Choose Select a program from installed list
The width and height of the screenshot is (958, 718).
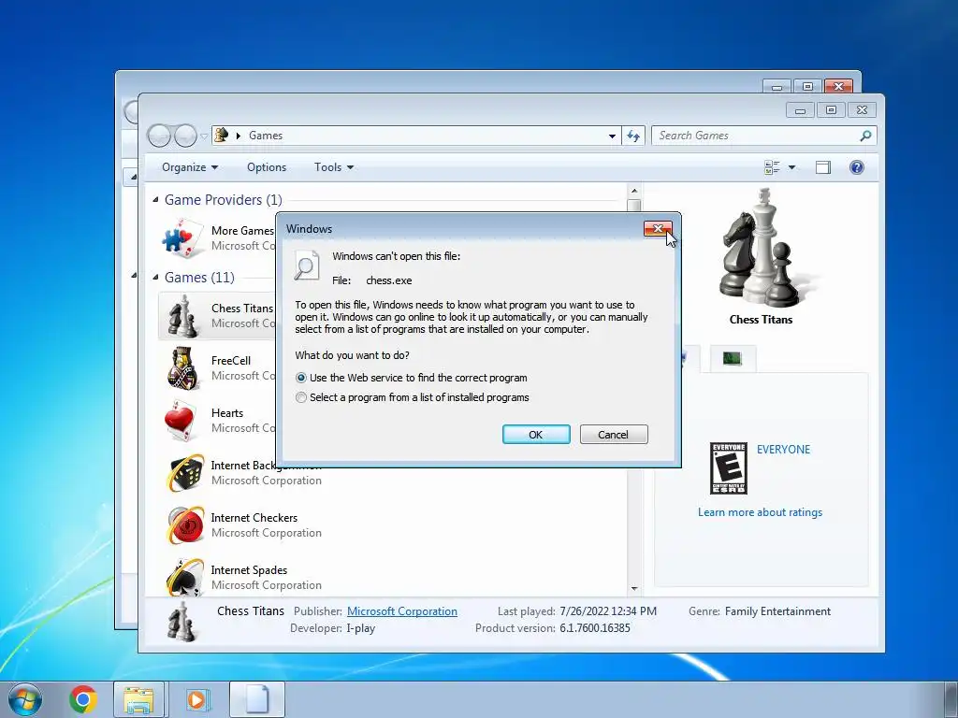click(301, 397)
